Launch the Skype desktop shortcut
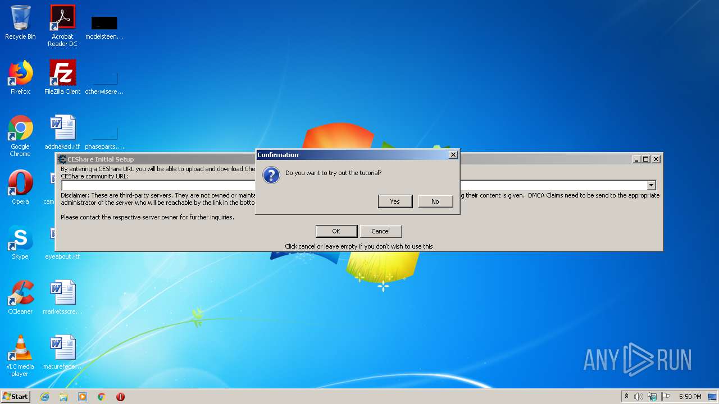 coord(20,242)
